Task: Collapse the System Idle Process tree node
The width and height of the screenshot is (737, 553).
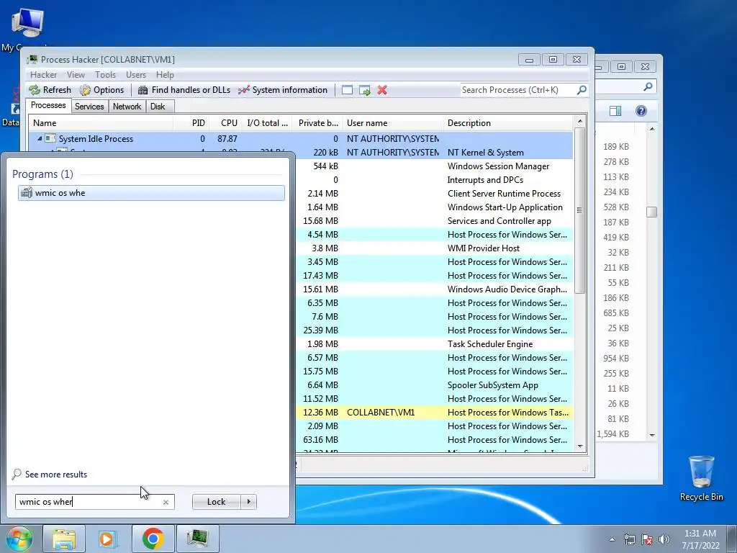Action: 40,139
